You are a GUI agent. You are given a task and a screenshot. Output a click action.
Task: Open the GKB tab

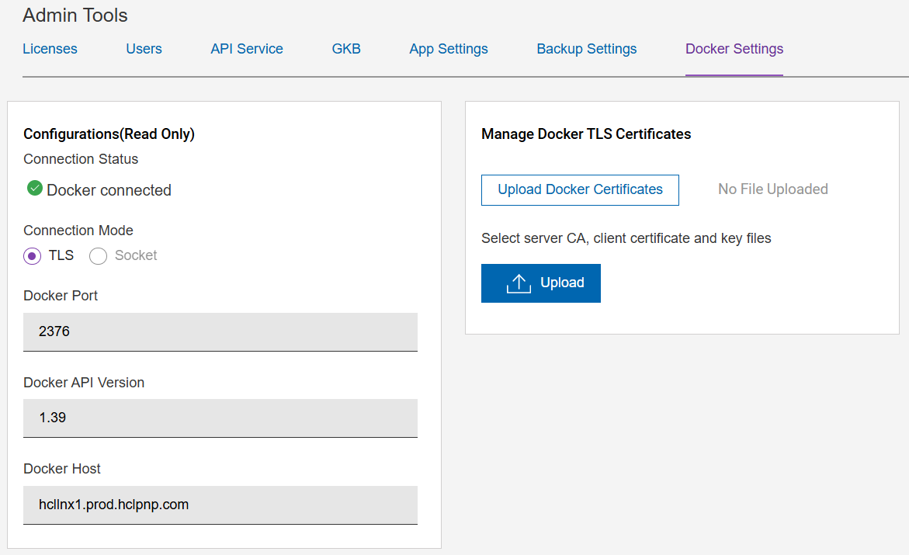pos(346,49)
